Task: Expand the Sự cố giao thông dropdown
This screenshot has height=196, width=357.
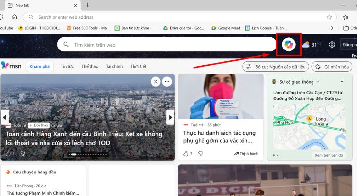Action: coord(318,82)
